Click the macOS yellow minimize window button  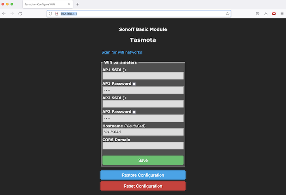pos(7,4)
